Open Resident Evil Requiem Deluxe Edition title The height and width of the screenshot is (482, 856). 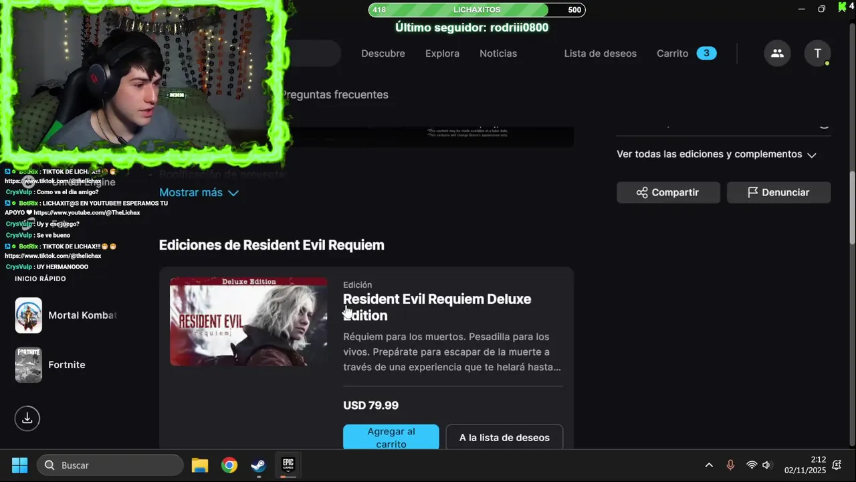point(437,307)
